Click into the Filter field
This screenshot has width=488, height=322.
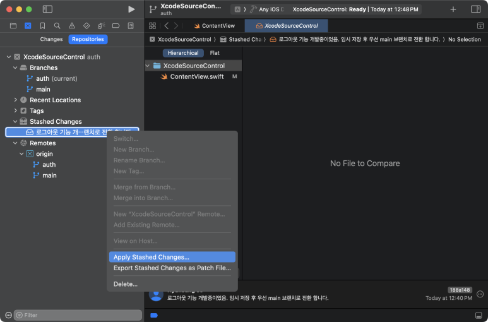click(x=78, y=315)
